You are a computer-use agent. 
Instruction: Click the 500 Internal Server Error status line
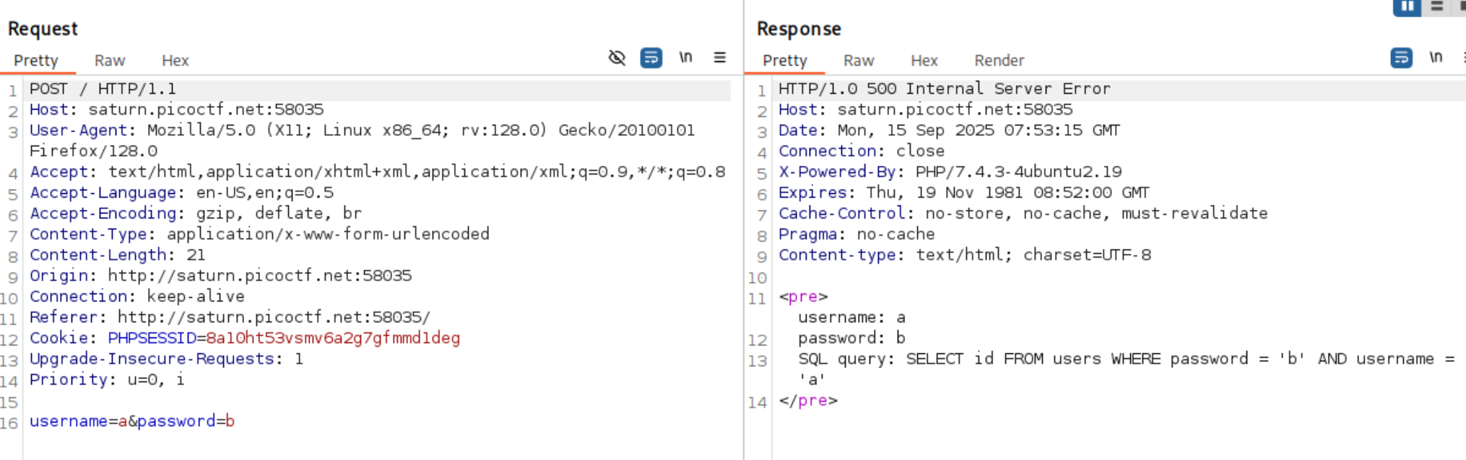click(x=945, y=89)
